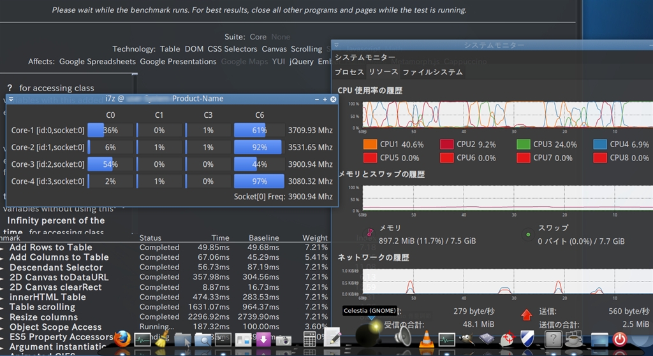The height and width of the screenshot is (356, 653).
Task: Switch to the ファイルシステム tab
Action: click(432, 73)
